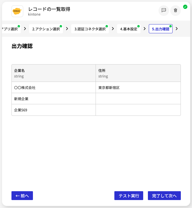Delete step with trash can icon
Image resolution: width=192 pixels, height=208 pixels.
coord(176,11)
